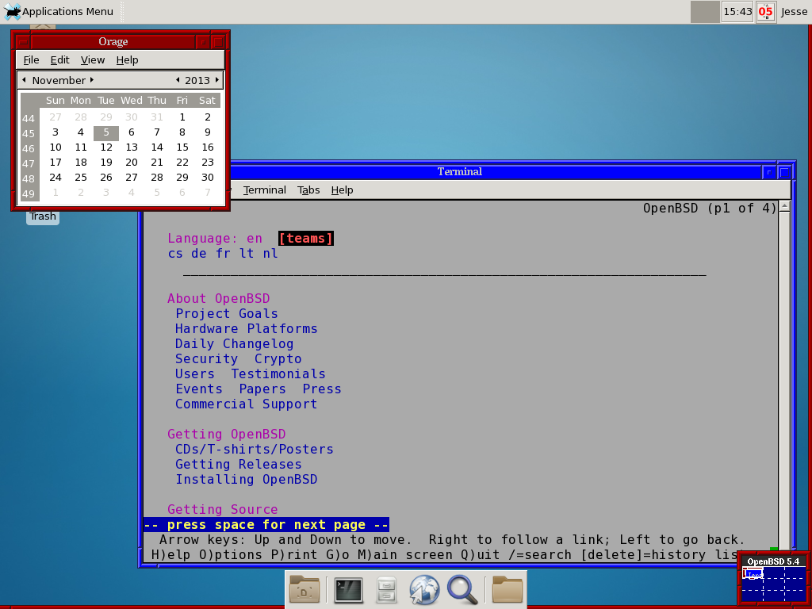Open Getting Releases link
Viewport: 812px width, 609px height.
(239, 464)
